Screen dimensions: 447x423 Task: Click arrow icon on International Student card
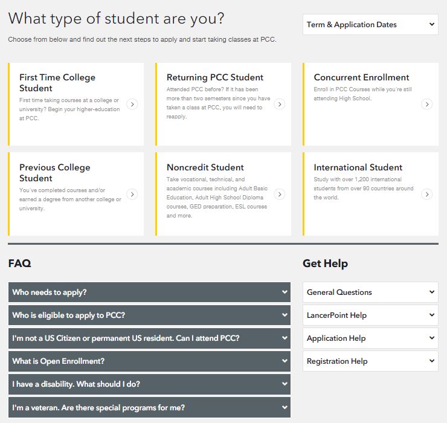[426, 194]
